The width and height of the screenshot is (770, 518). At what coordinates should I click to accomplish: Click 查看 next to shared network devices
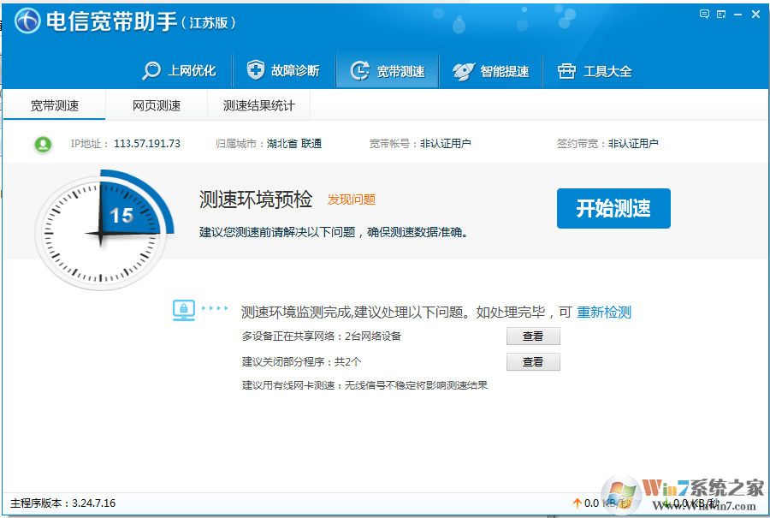point(532,336)
